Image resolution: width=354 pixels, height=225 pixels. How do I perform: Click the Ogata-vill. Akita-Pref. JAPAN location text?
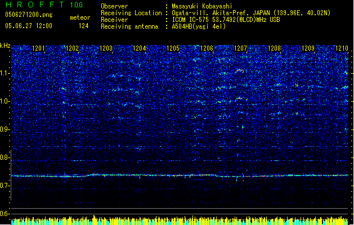(x=251, y=13)
